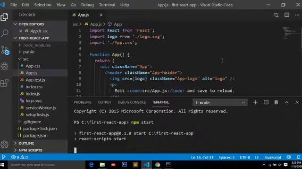The height and width of the screenshot is (169, 302).
Task: Switch to the Output panel tab
Action: point(105,102)
